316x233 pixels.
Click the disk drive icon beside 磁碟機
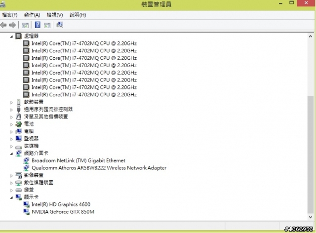(x=19, y=147)
